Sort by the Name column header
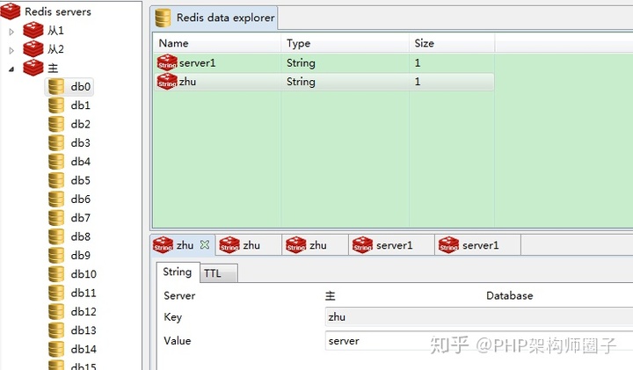 point(217,43)
